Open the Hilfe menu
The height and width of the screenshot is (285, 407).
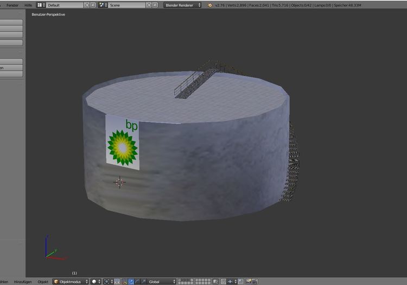click(x=28, y=5)
